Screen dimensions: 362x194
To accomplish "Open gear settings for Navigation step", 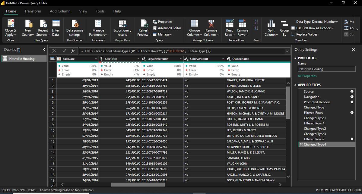I will click(351, 97).
